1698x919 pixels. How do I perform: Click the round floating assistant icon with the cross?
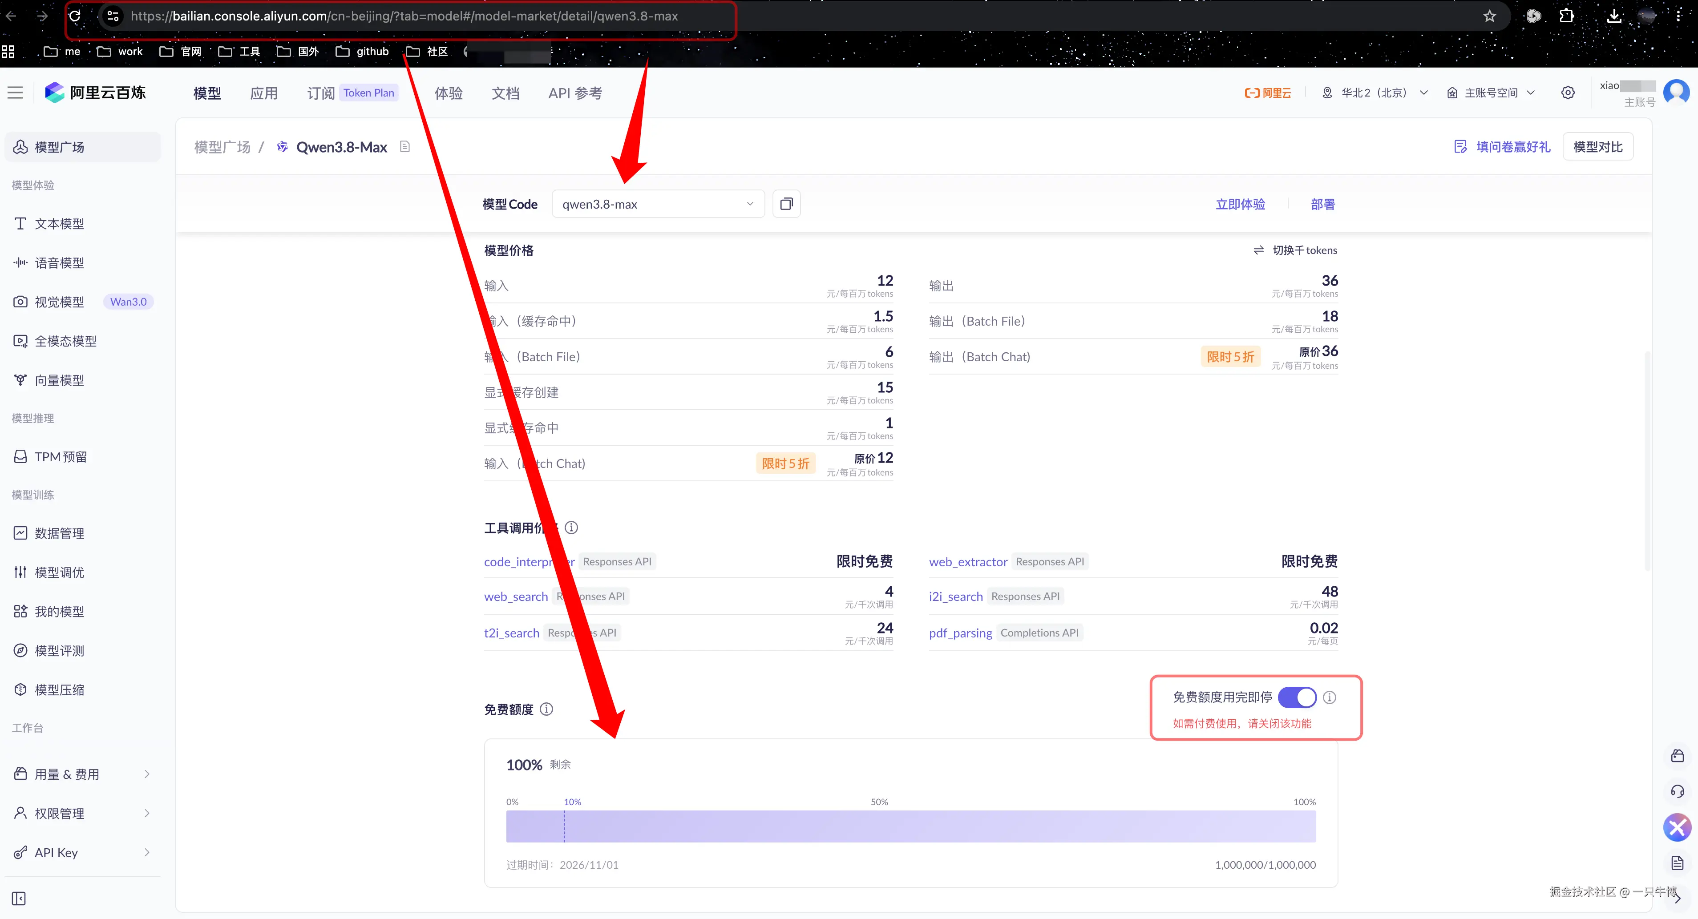point(1678,827)
